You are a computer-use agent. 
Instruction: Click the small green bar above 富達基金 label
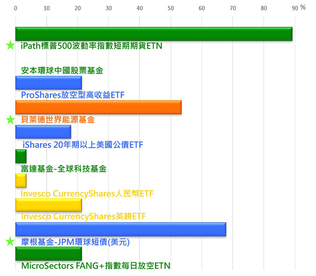(21, 156)
